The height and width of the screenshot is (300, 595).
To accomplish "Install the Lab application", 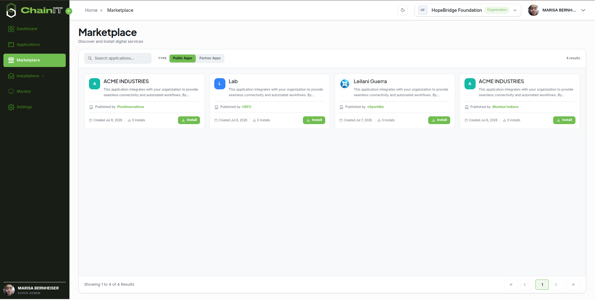I will coord(314,120).
